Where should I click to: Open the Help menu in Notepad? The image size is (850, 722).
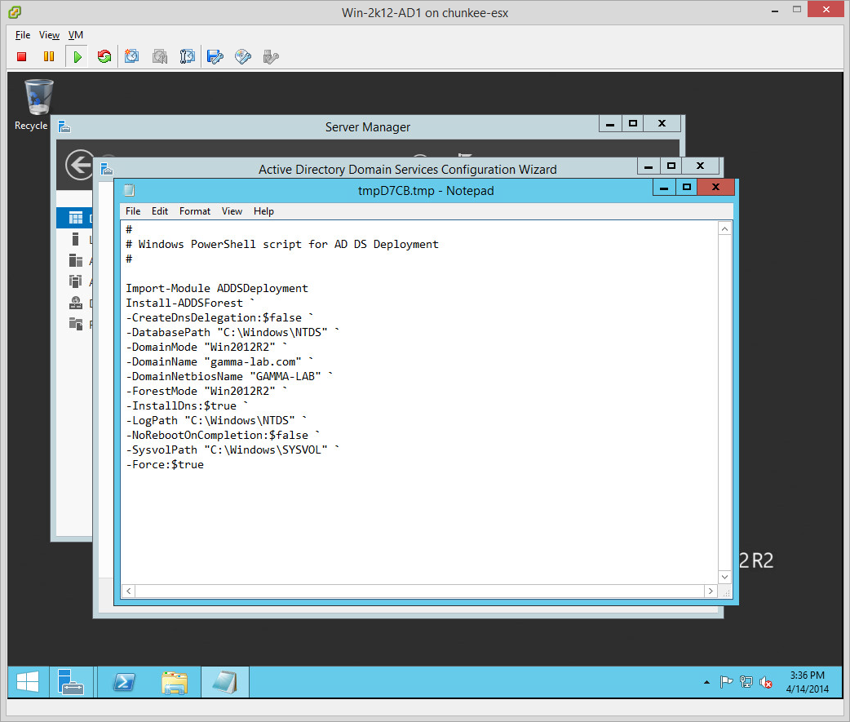(x=263, y=211)
